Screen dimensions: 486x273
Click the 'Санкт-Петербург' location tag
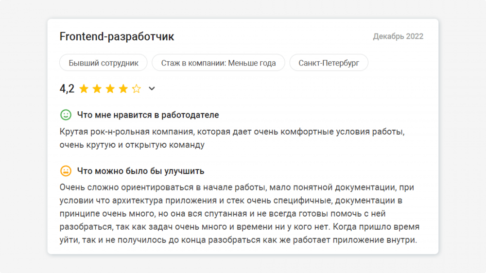tap(329, 63)
